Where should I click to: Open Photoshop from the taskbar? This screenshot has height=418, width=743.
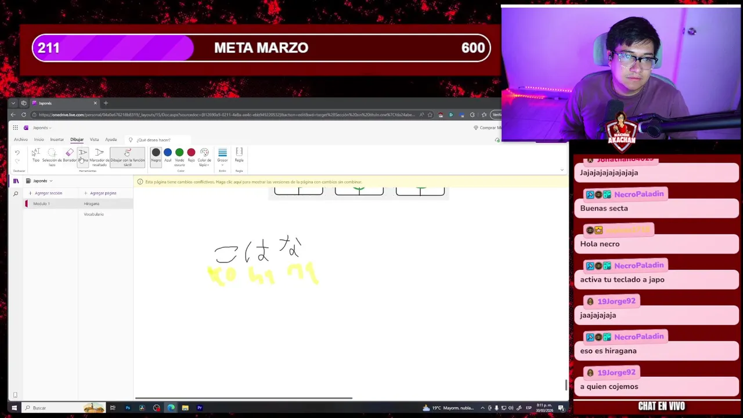point(128,408)
